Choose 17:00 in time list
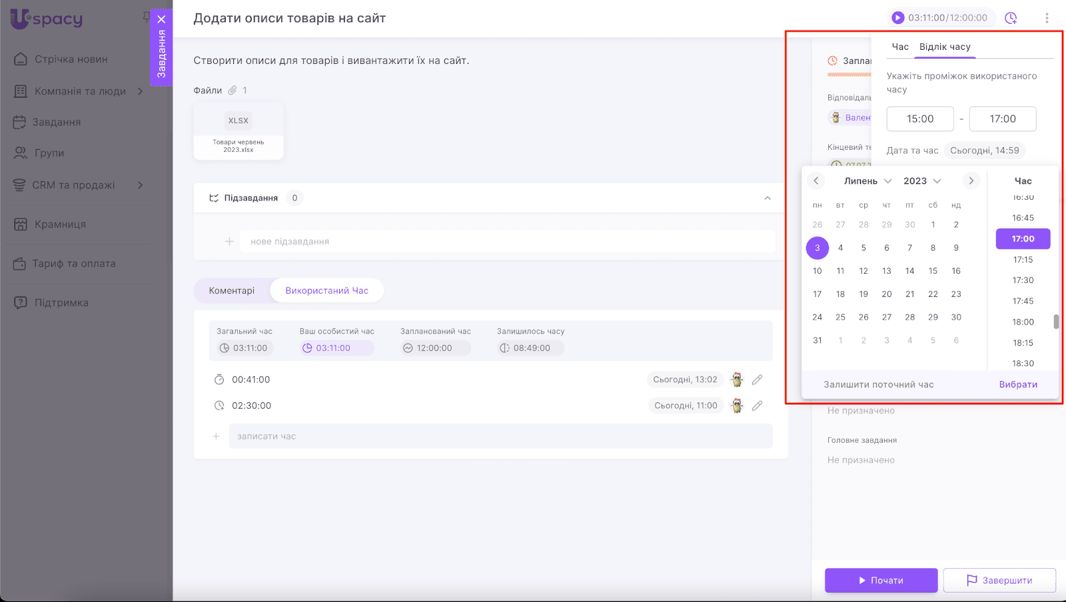The height and width of the screenshot is (602, 1066). 1023,238
